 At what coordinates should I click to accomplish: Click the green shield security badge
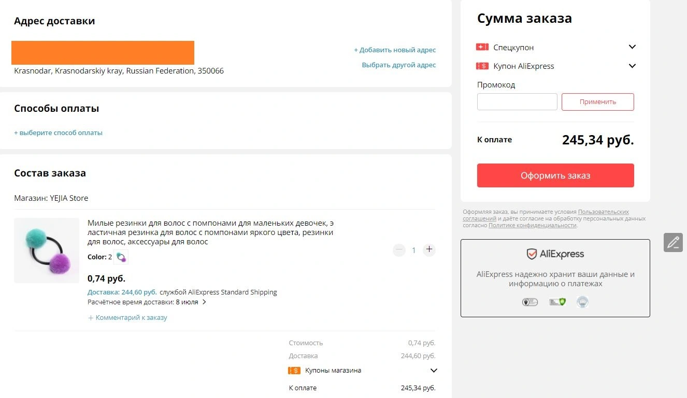click(x=557, y=302)
